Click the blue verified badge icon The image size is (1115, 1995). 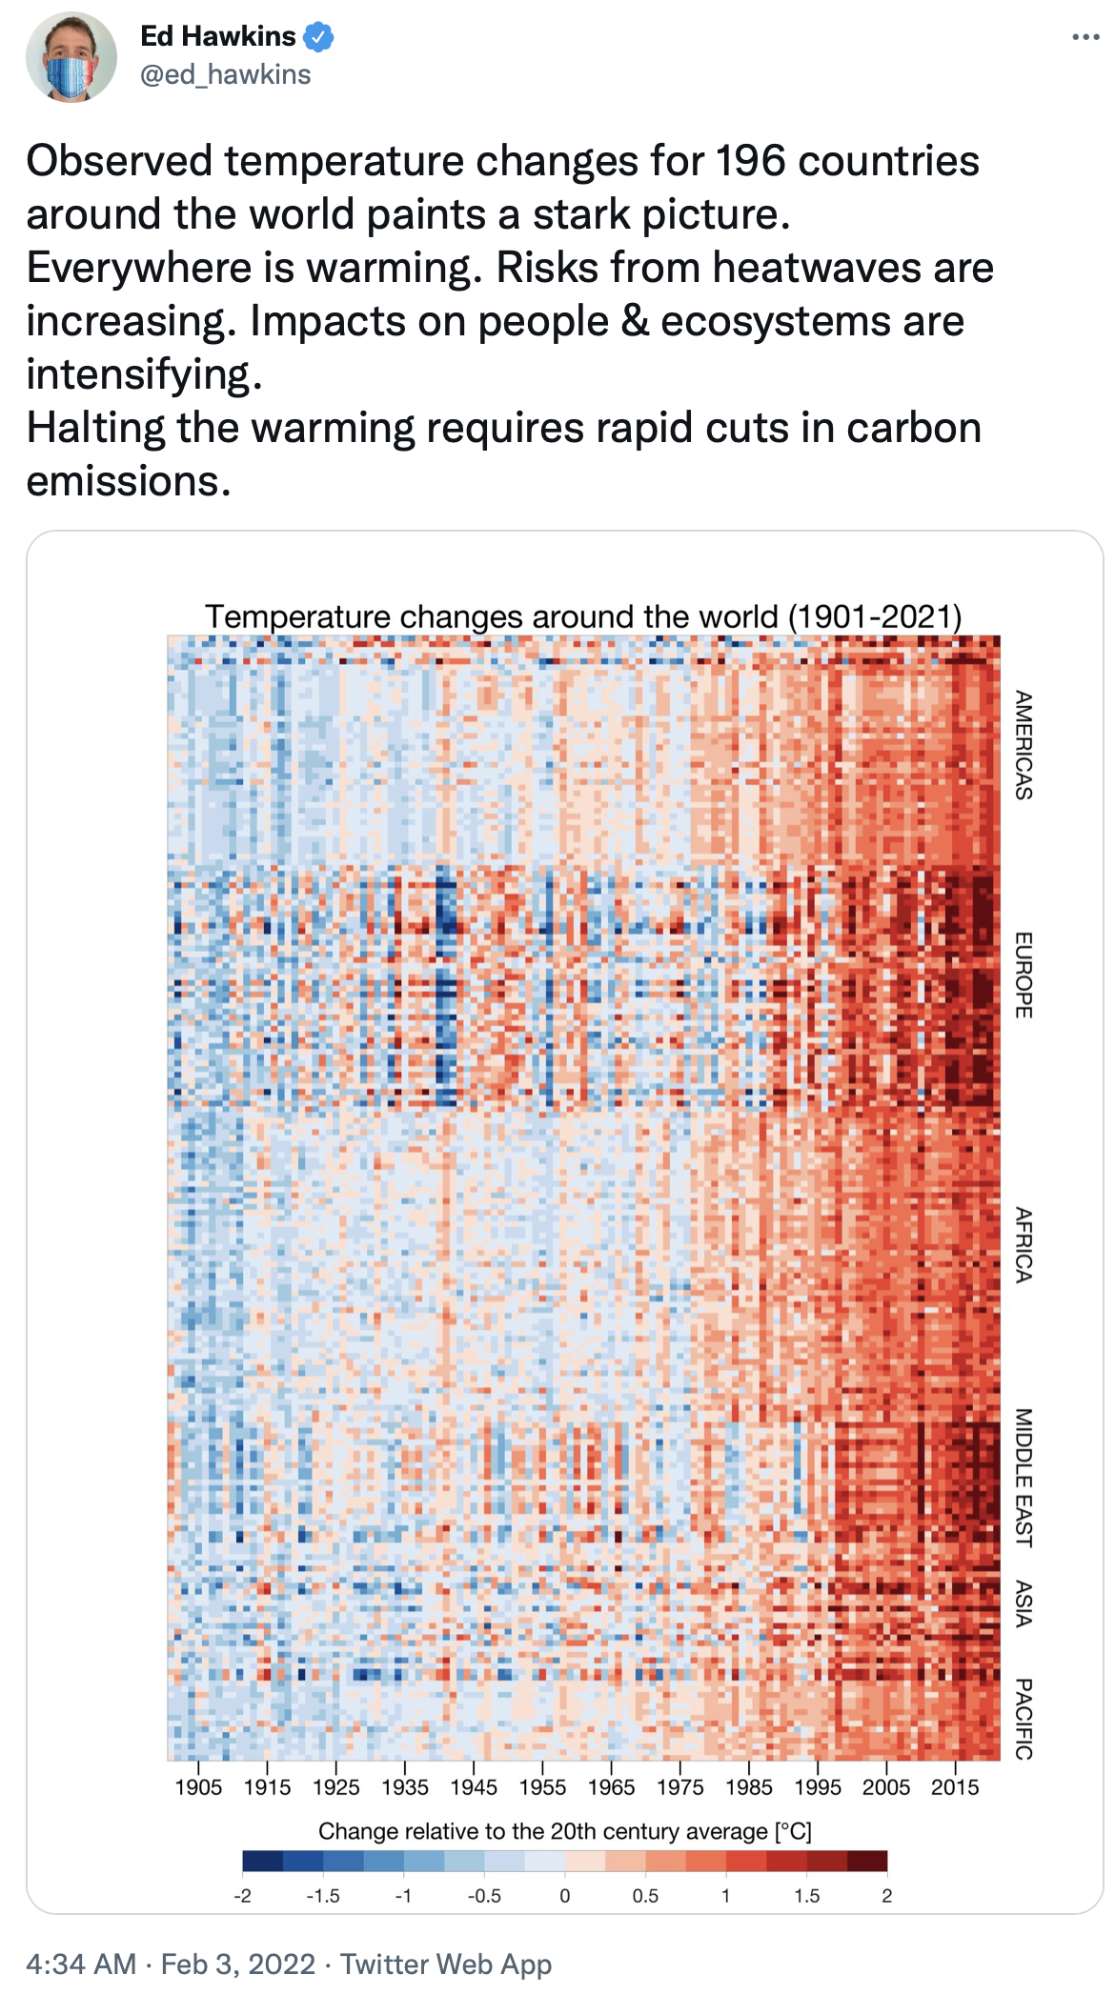coord(318,37)
